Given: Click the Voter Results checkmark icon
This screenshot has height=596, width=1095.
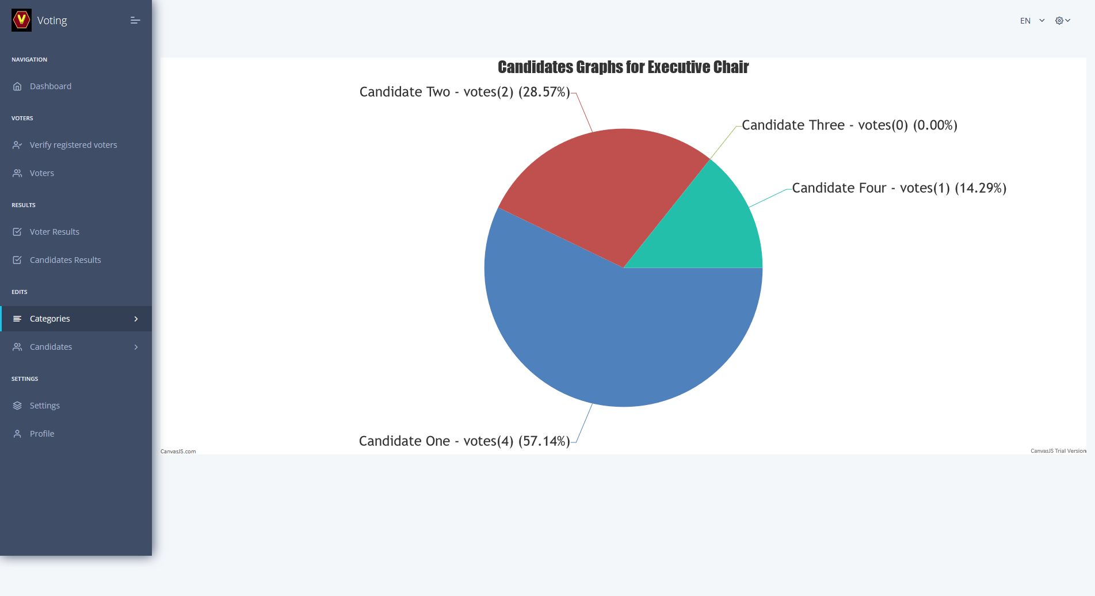Looking at the screenshot, I should pos(17,232).
